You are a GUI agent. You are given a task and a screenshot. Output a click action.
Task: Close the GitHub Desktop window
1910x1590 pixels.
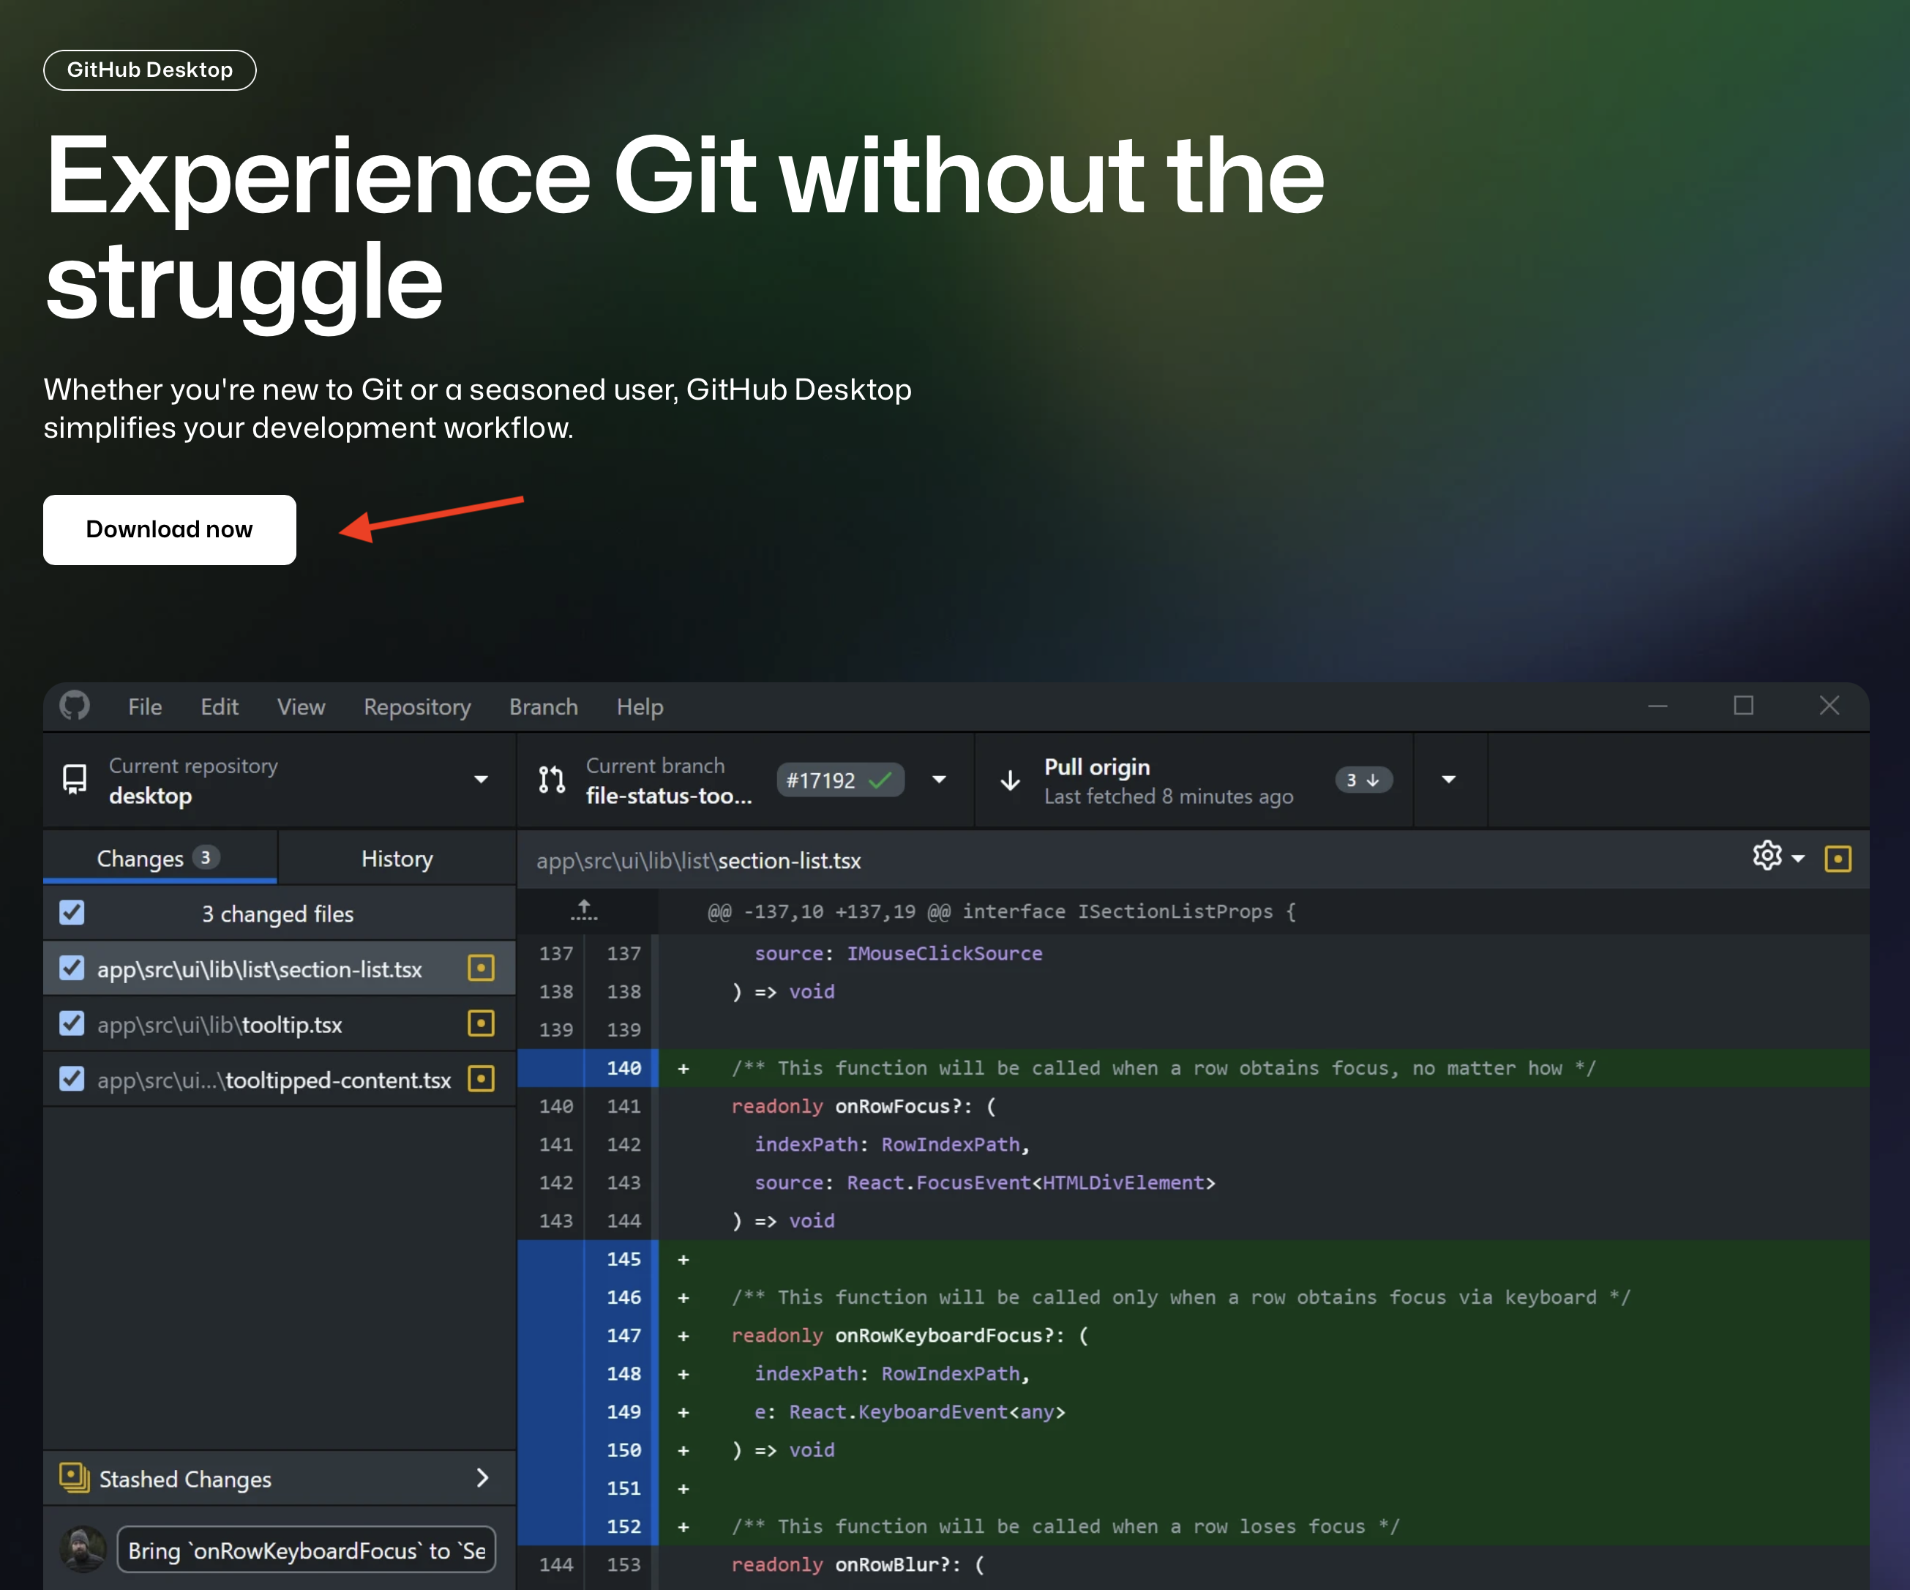click(x=1830, y=706)
